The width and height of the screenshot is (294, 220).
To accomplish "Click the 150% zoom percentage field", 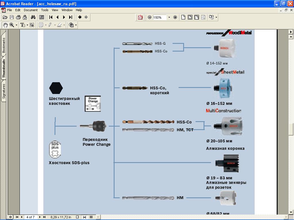I will click(x=160, y=17).
